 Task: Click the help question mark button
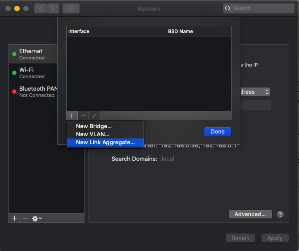pyautogui.click(x=280, y=214)
